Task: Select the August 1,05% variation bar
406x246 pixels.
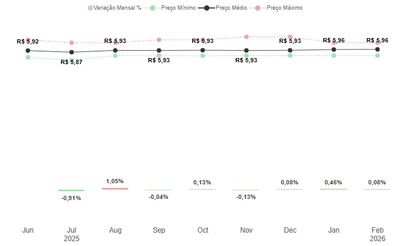Action: [115, 189]
